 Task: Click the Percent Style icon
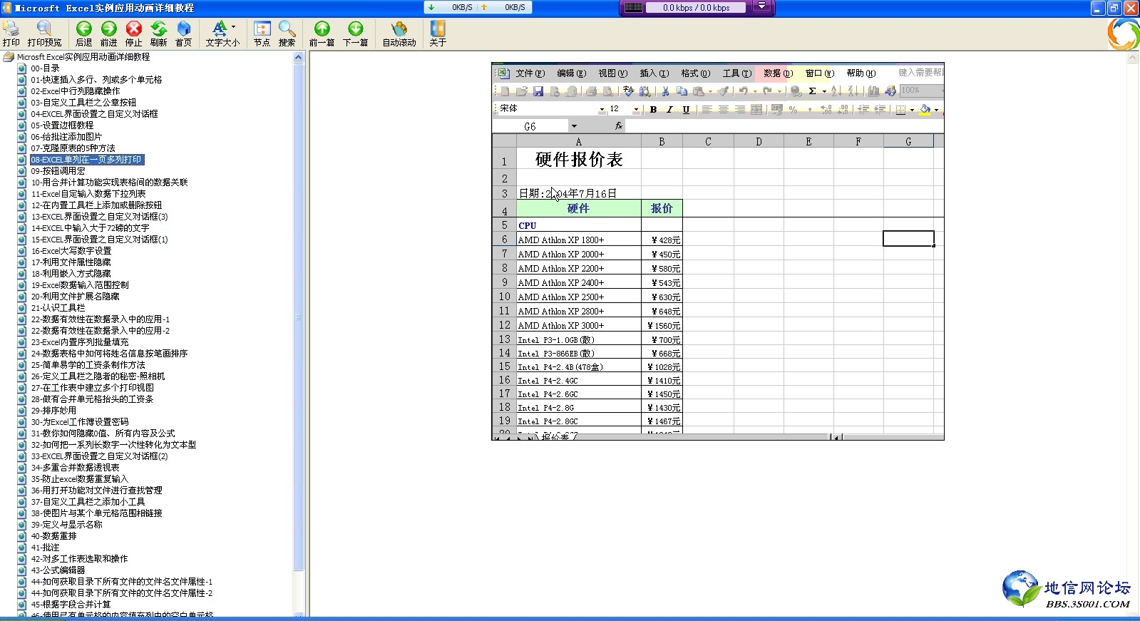click(794, 109)
